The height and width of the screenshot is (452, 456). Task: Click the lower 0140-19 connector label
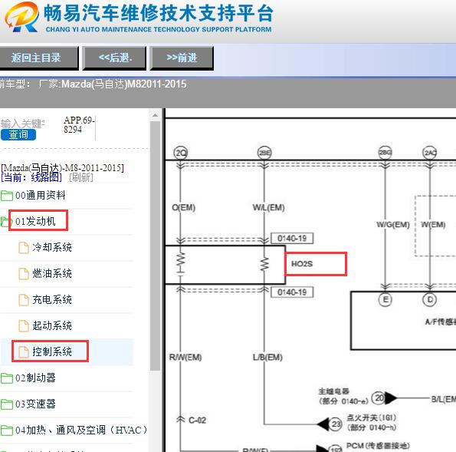click(x=292, y=292)
